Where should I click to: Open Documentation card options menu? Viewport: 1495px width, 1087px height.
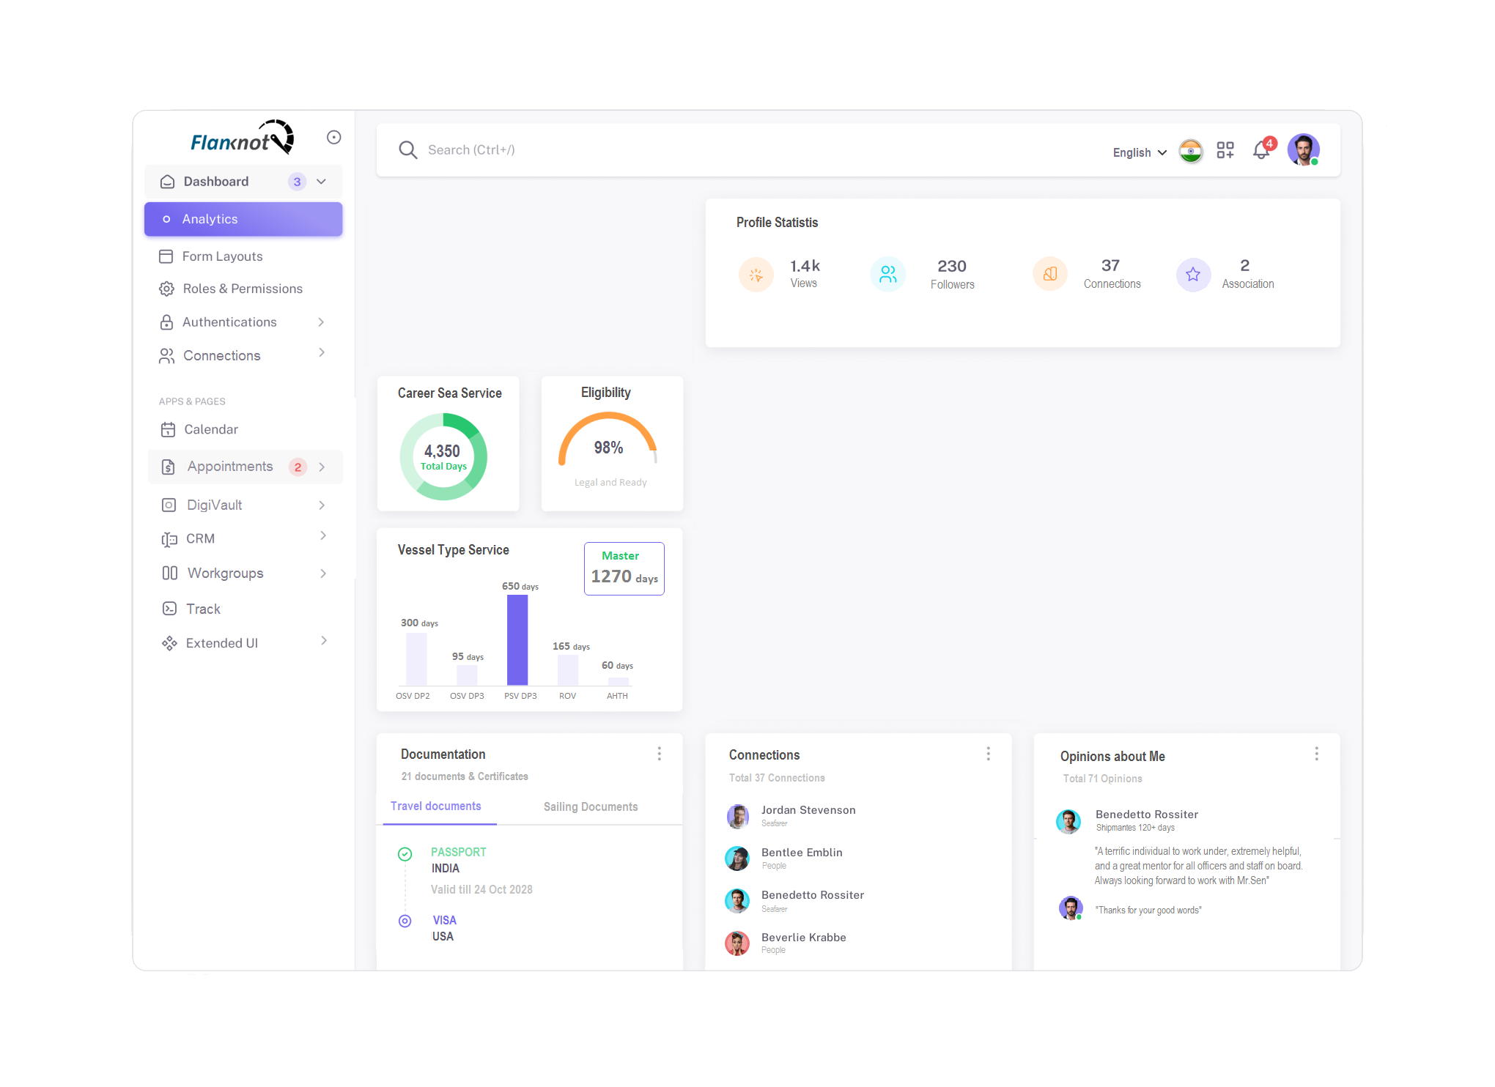[659, 753]
